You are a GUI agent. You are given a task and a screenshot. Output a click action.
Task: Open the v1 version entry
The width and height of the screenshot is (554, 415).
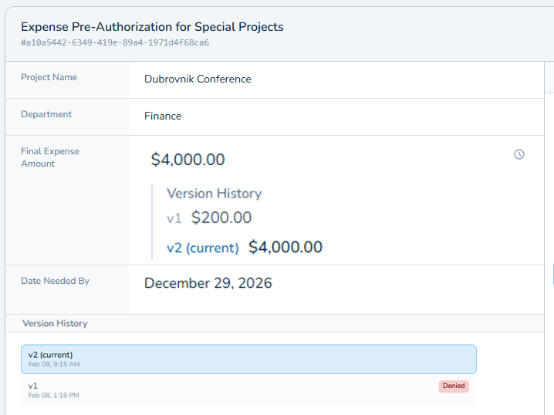248,390
